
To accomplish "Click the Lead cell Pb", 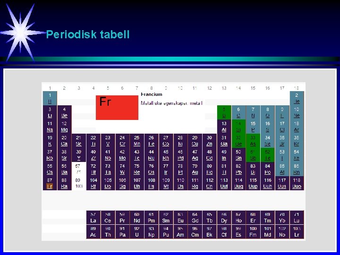I will [238, 169].
